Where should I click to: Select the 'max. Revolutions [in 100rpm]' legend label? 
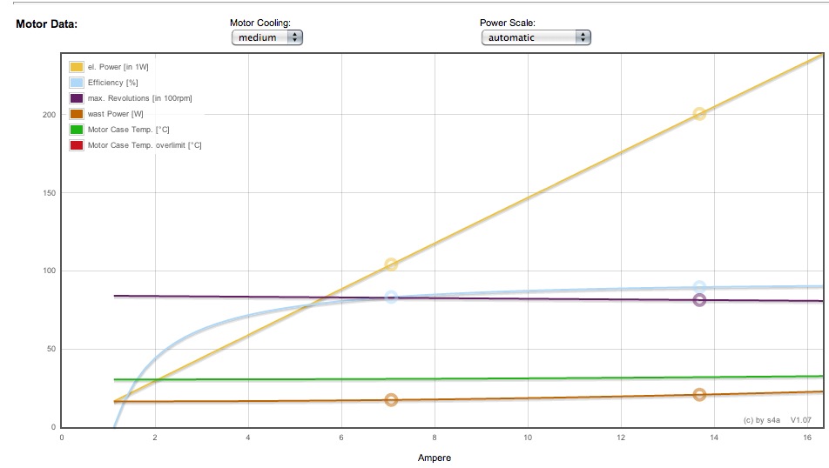(139, 98)
